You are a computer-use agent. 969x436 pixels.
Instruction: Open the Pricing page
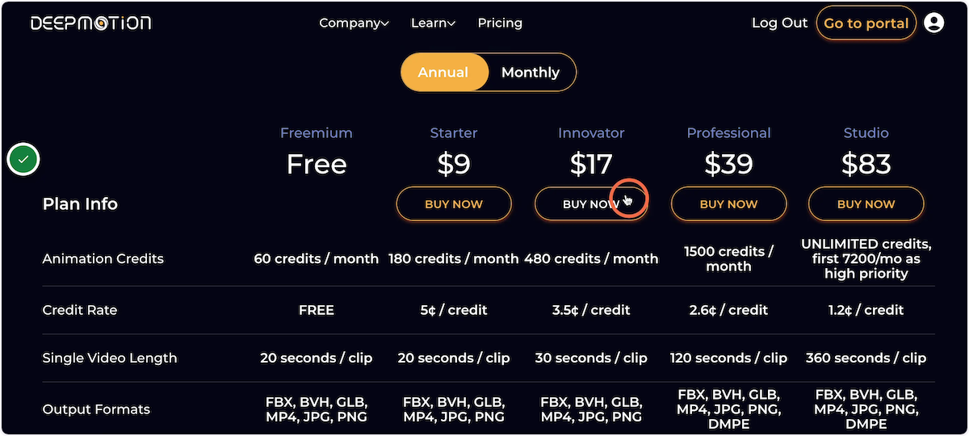point(500,23)
